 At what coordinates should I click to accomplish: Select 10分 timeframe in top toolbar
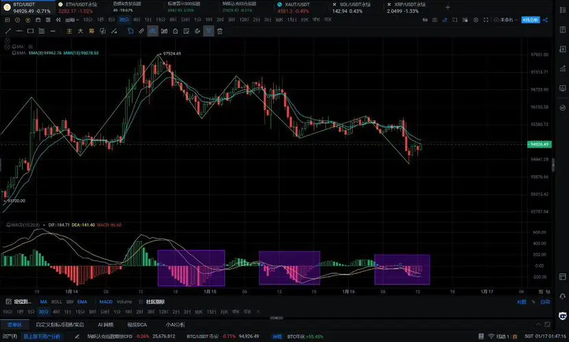[87, 20]
